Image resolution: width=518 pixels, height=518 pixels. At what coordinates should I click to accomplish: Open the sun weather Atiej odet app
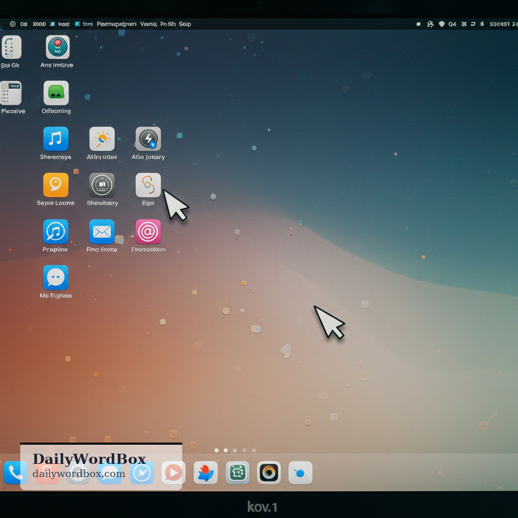coord(102,139)
